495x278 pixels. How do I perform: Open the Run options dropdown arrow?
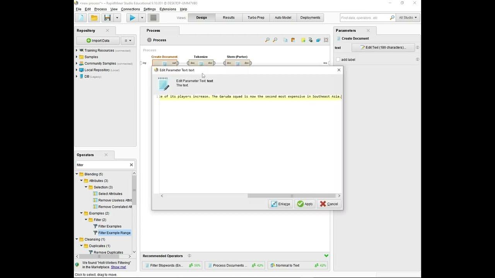click(142, 18)
